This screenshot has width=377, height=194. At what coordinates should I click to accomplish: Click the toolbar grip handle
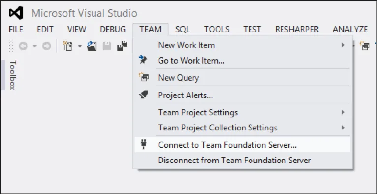[11, 46]
